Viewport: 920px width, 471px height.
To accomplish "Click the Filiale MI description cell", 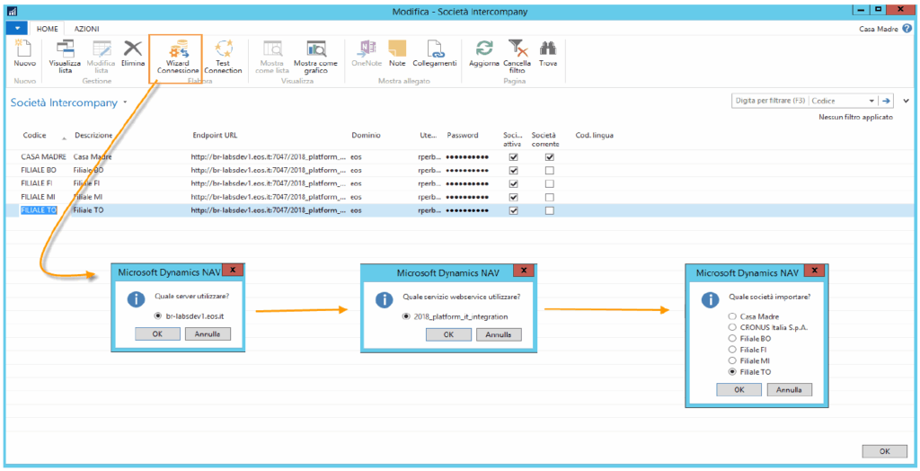I will coord(88,197).
